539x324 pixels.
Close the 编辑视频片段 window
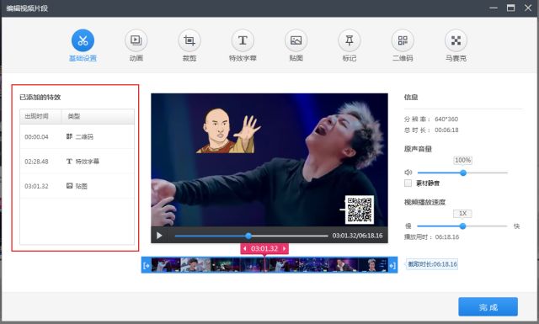coord(528,8)
